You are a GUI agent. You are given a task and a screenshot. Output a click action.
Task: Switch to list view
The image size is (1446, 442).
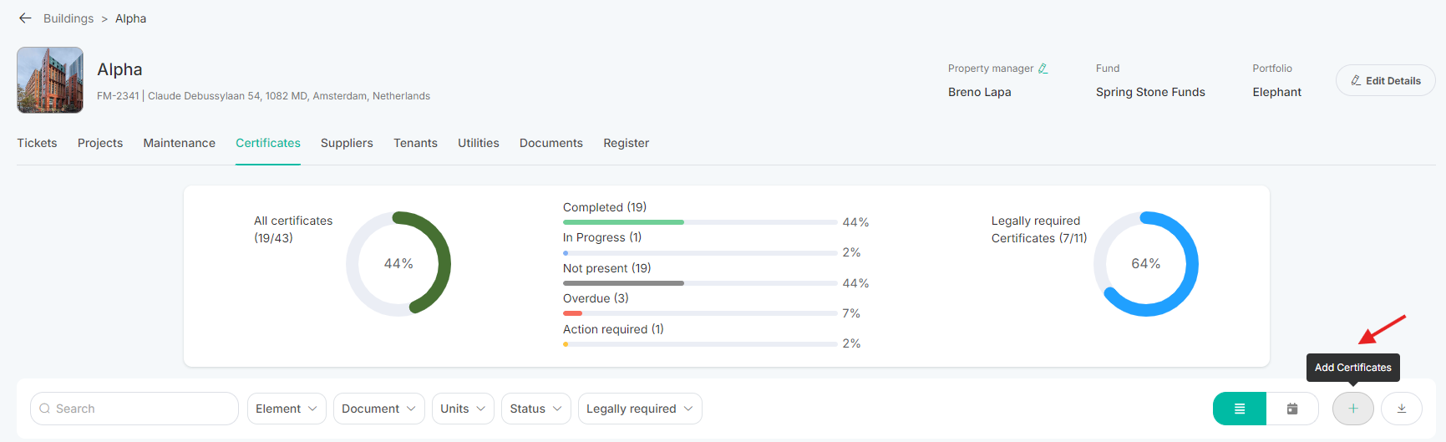[x=1240, y=409]
